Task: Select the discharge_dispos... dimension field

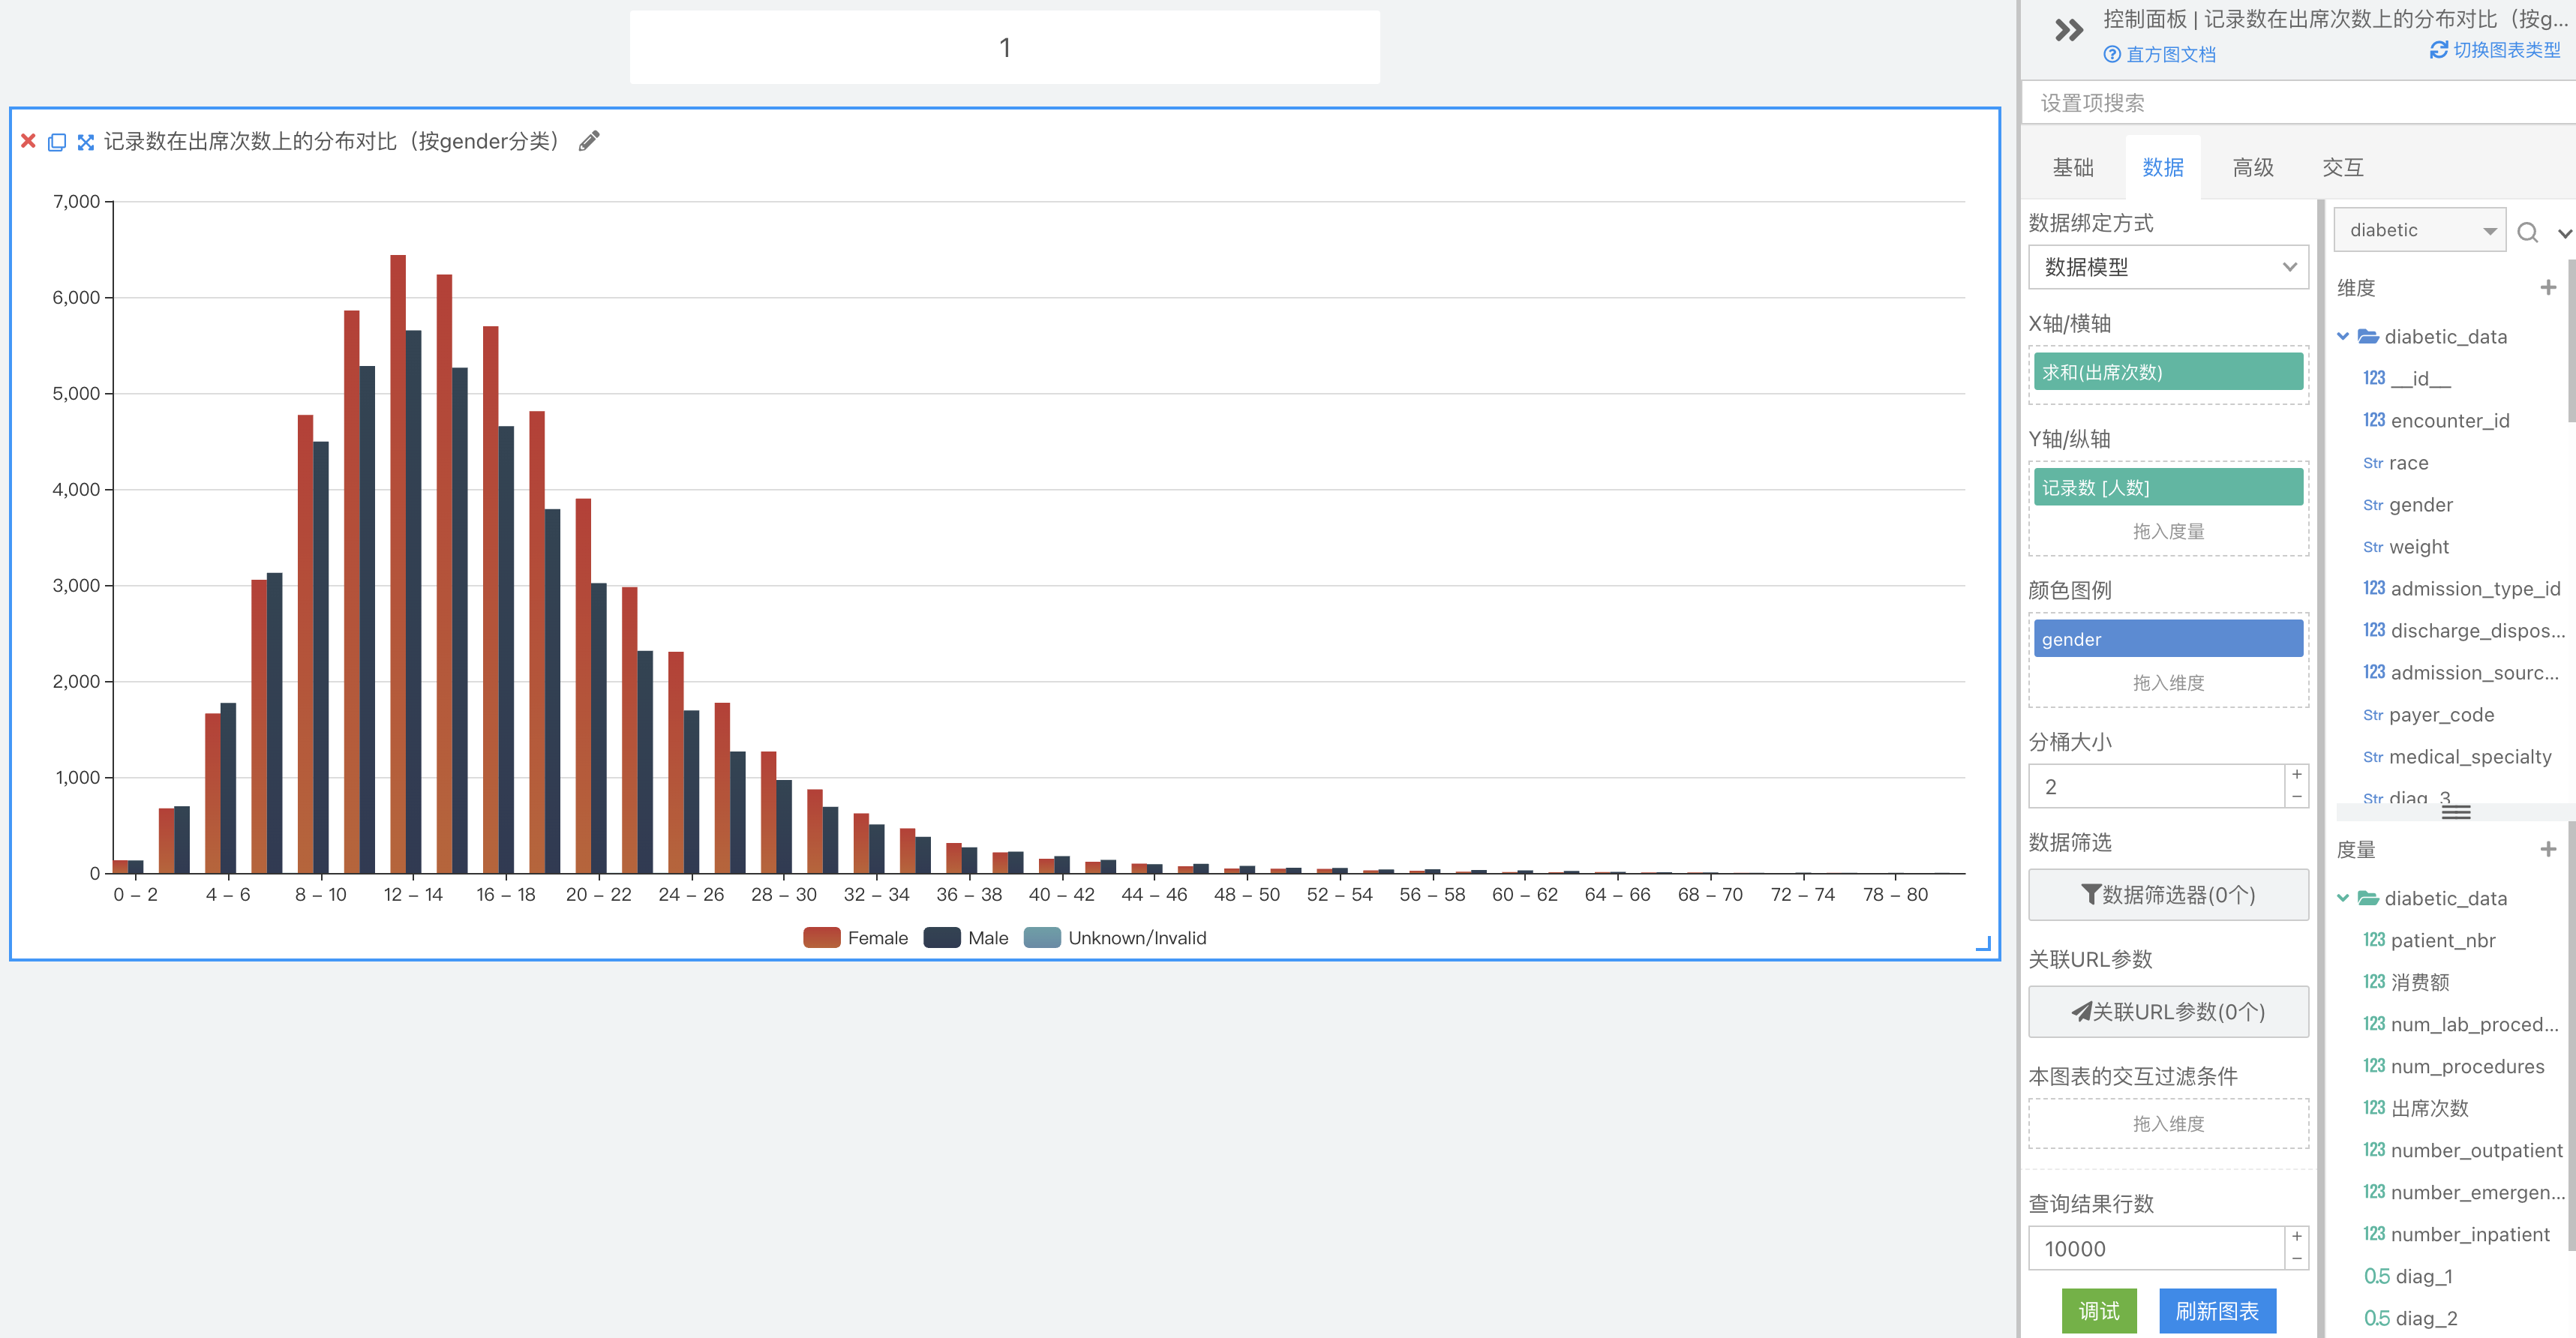Action: 2463,630
